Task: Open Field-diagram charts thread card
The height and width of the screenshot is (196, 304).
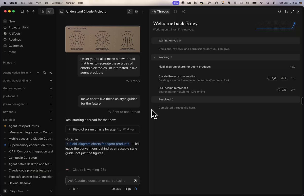Action: 103,129
